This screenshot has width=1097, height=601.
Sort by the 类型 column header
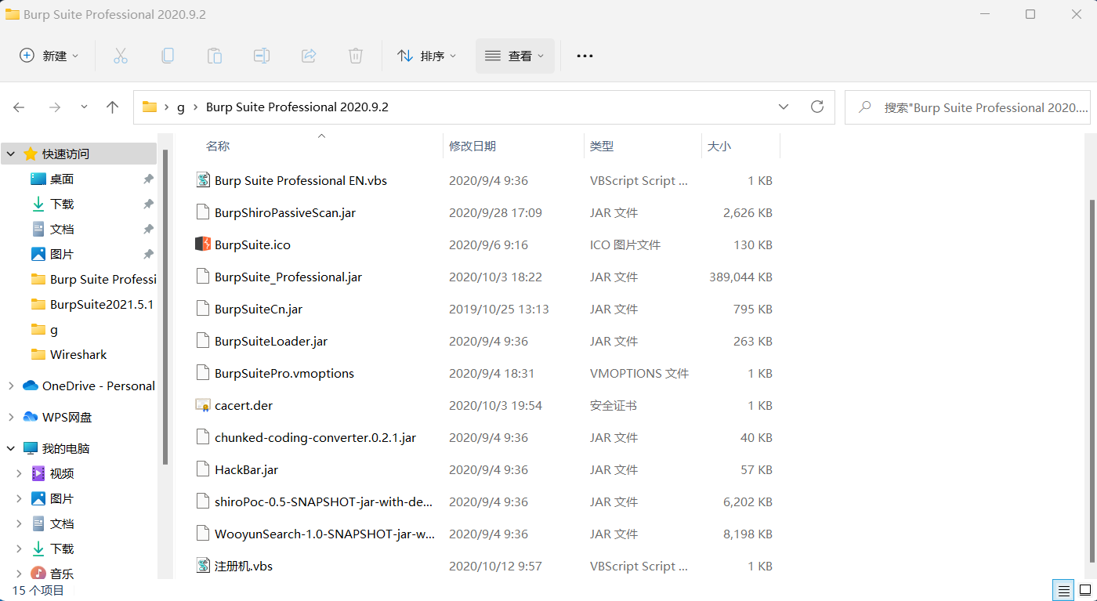click(602, 146)
